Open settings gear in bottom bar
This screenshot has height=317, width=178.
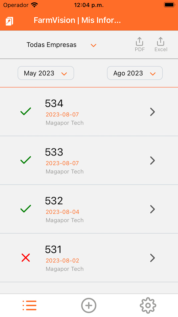click(148, 305)
